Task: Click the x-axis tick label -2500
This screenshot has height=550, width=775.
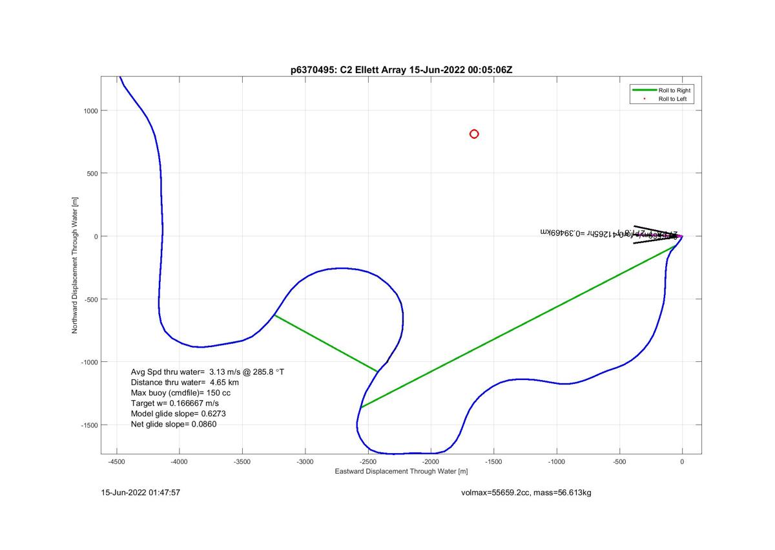Action: click(367, 462)
